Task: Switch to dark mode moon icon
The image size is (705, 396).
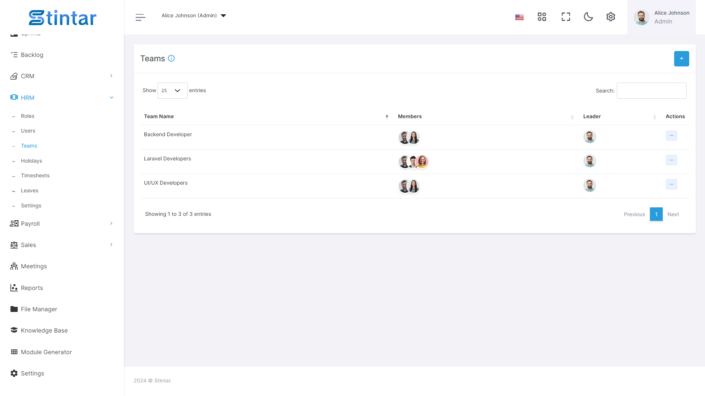Action: 588,17
